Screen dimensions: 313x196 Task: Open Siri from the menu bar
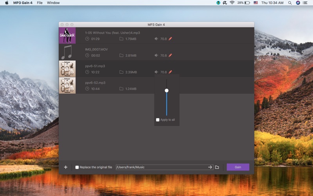pyautogui.click(x=298, y=3)
